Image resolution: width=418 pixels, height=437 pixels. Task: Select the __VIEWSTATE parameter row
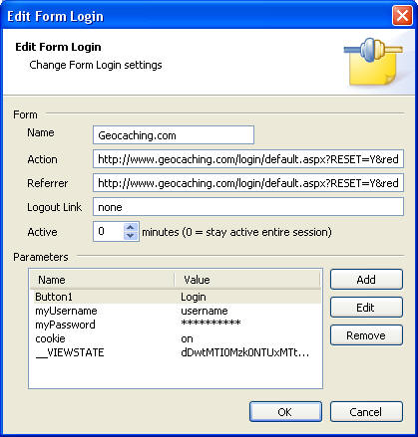pos(176,352)
